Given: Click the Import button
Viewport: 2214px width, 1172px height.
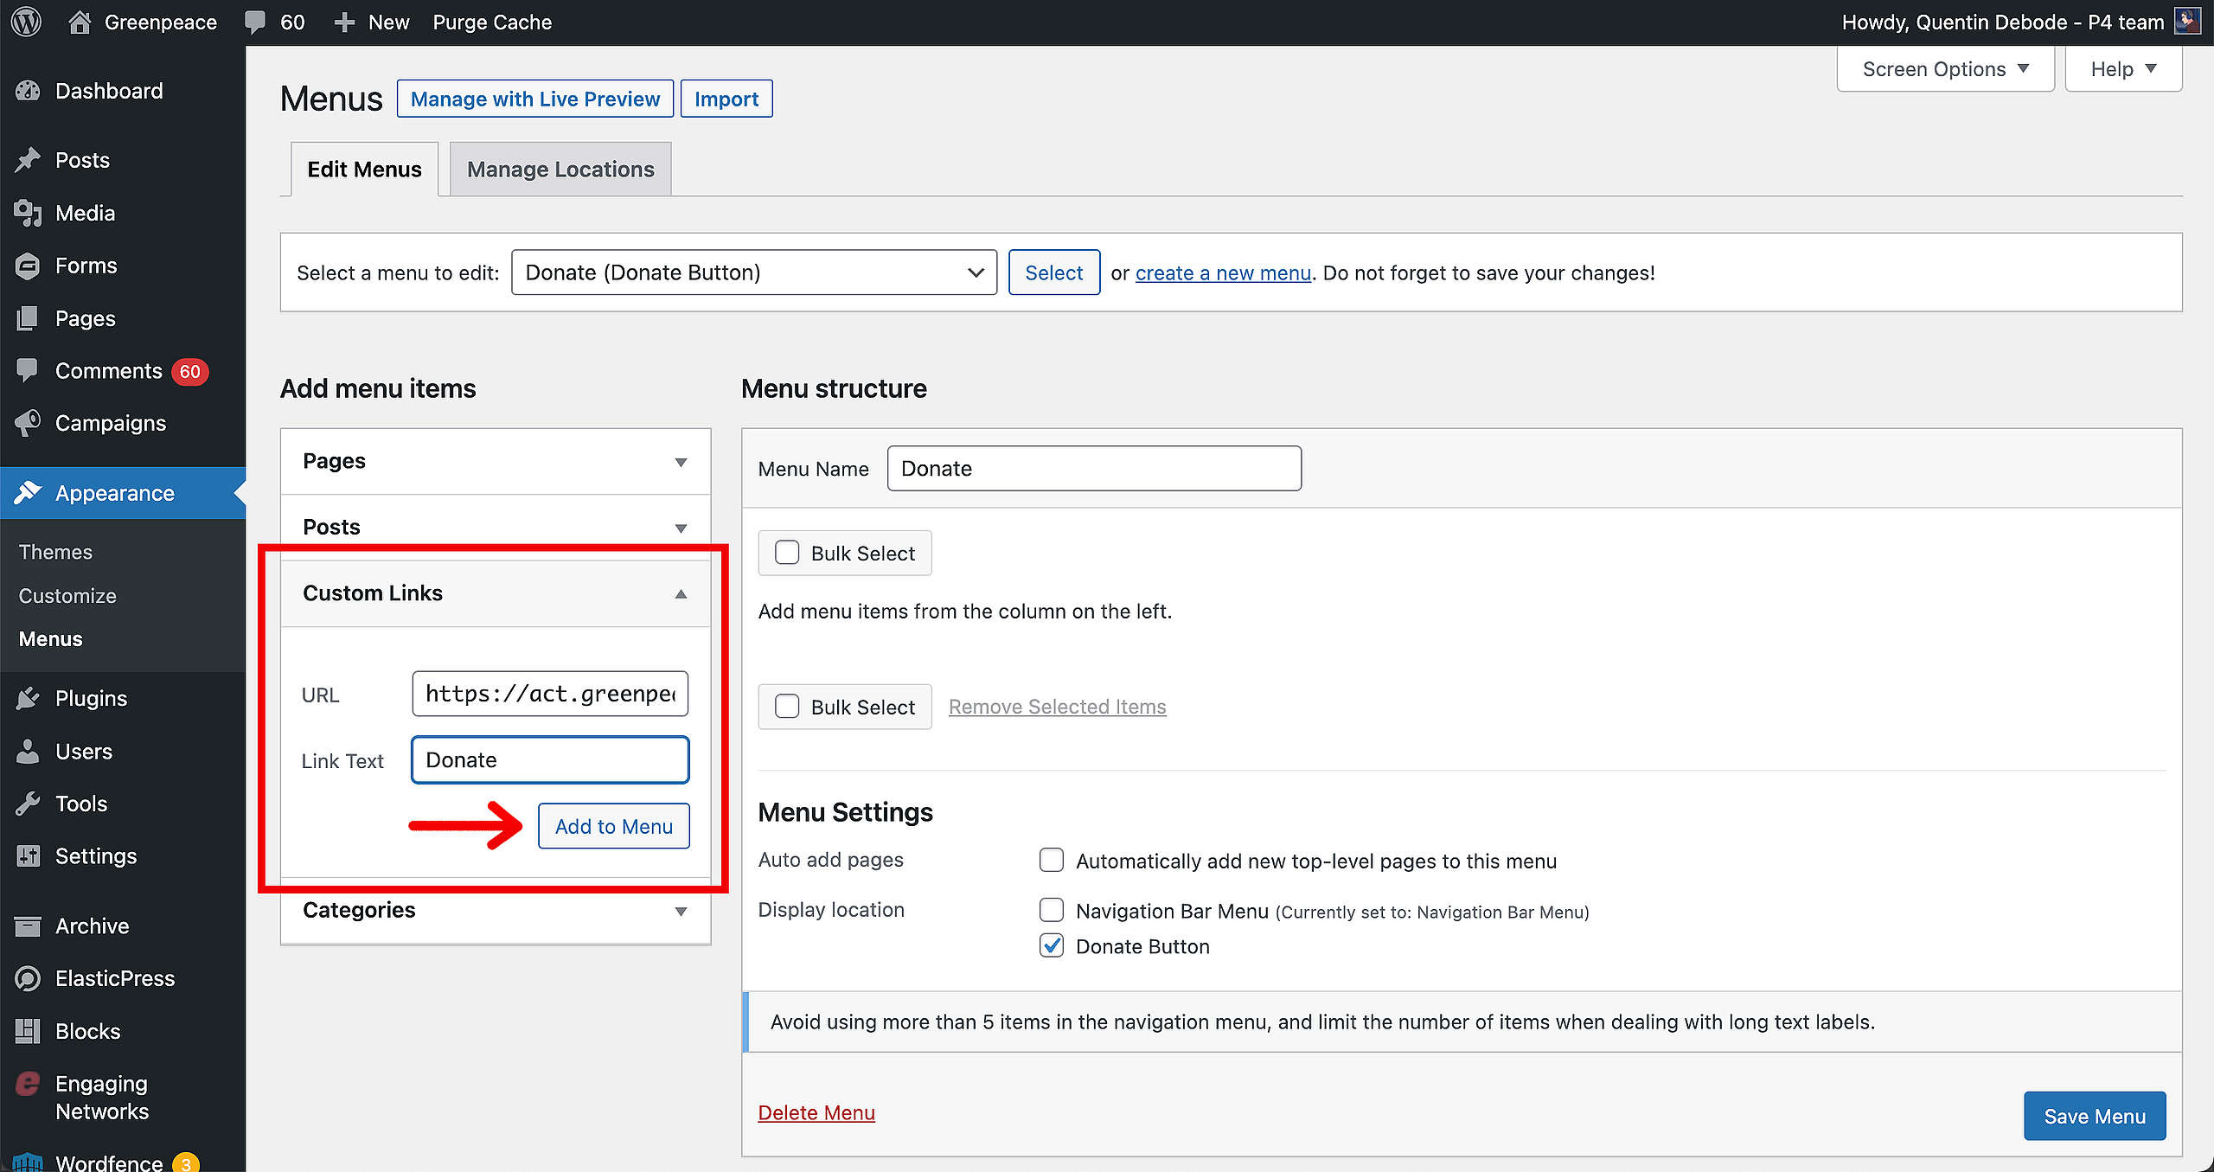Looking at the screenshot, I should (726, 99).
